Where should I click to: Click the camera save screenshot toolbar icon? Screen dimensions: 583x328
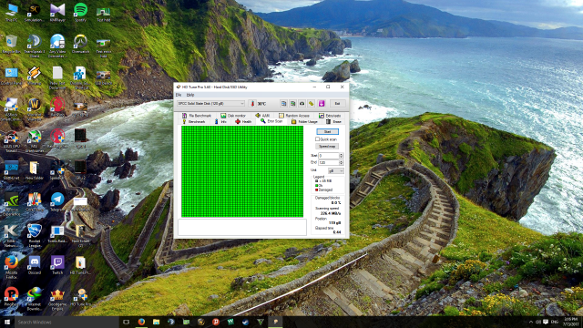click(302, 103)
